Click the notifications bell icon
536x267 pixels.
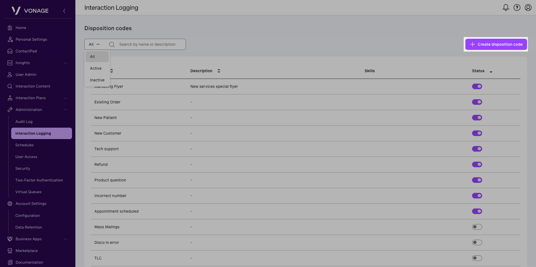[x=506, y=8]
